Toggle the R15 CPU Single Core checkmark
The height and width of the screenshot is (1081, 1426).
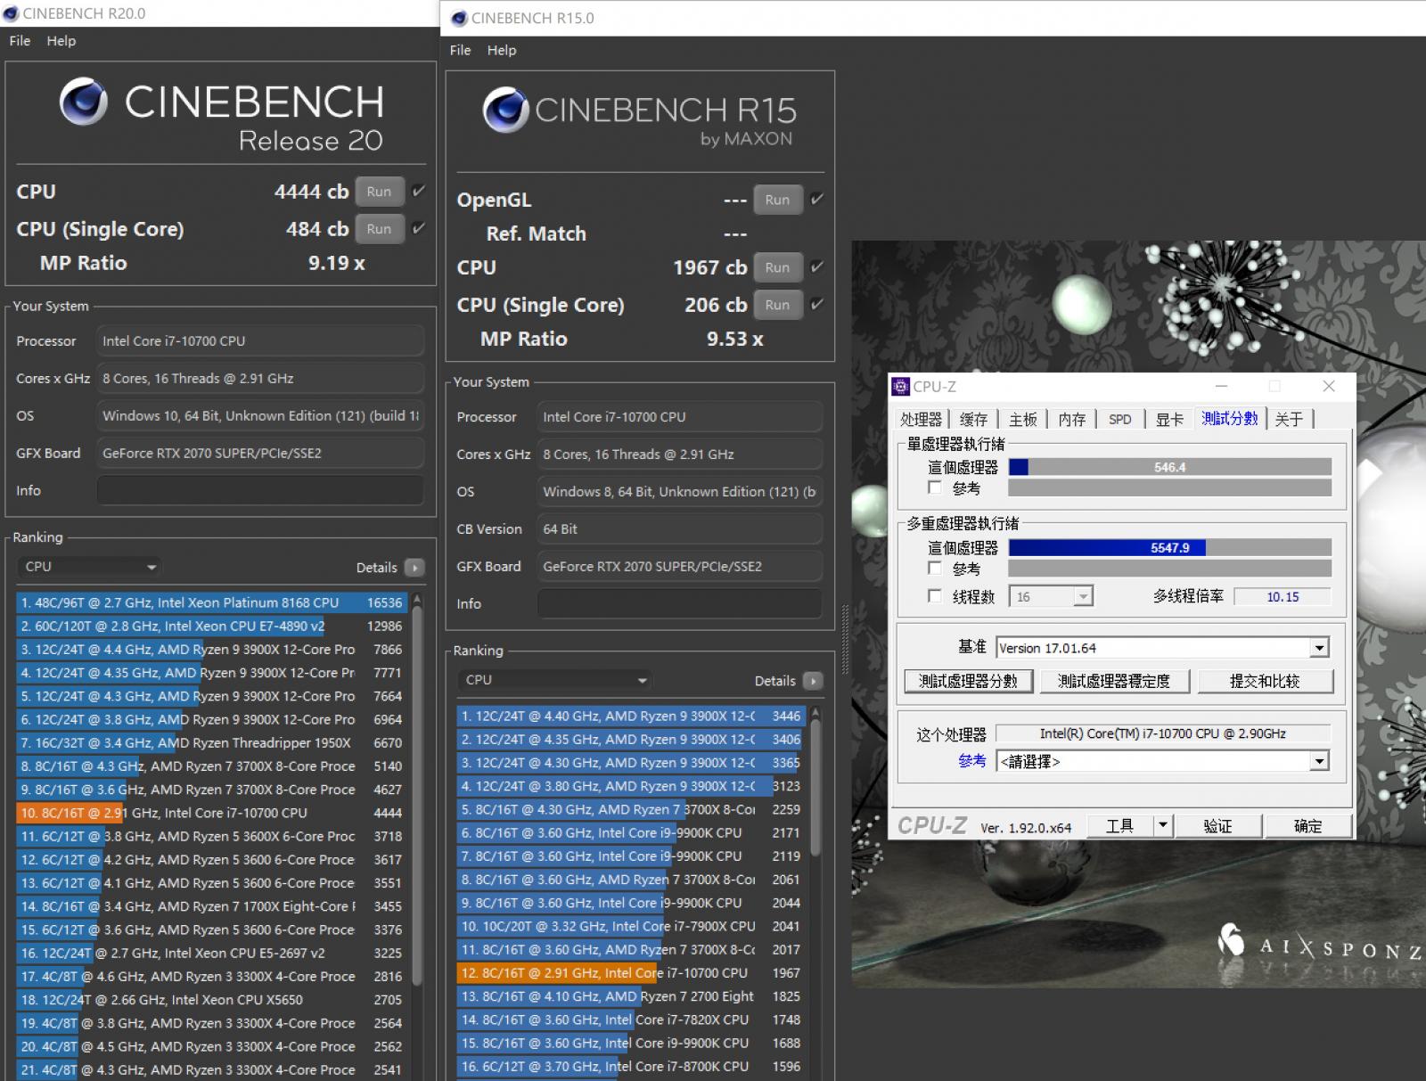click(816, 304)
